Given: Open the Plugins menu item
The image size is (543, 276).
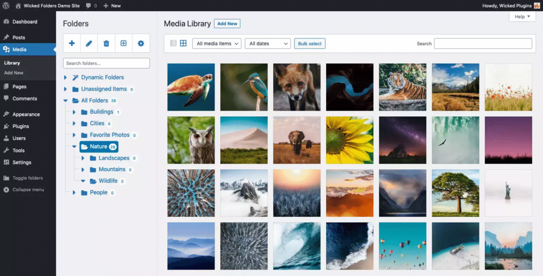Looking at the screenshot, I should pos(21,126).
